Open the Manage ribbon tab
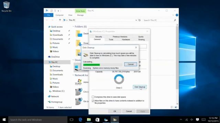Image resolution: width=220 pixels, height=123 pixels. 80,15
